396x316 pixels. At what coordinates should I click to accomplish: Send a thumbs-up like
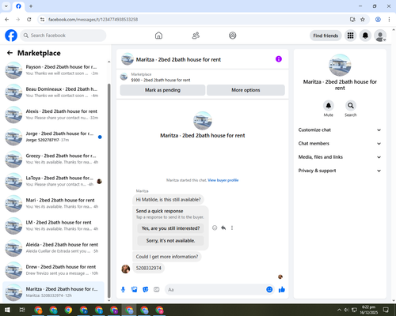282,290
